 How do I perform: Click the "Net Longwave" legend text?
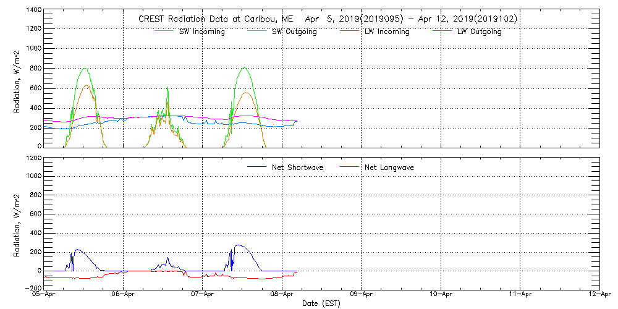point(389,167)
